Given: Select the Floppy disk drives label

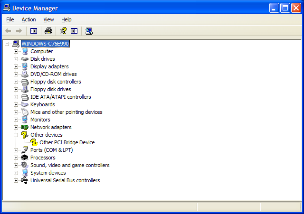Looking at the screenshot, I should point(51,89).
